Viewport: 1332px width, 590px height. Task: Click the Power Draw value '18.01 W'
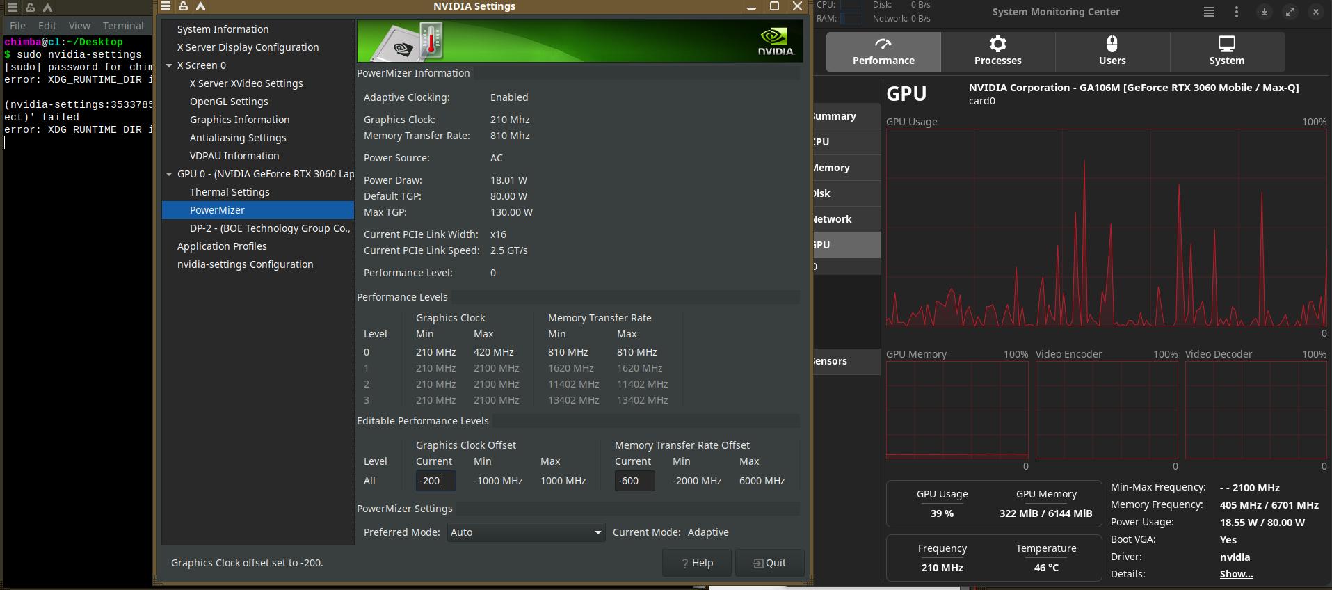click(508, 180)
